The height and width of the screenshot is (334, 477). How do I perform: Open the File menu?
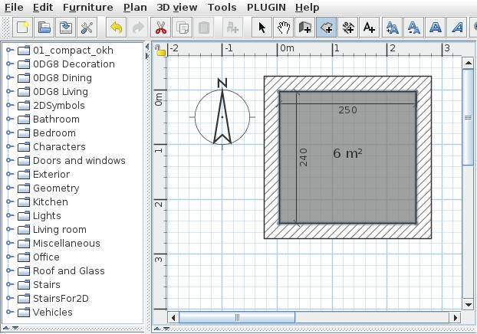pos(14,8)
